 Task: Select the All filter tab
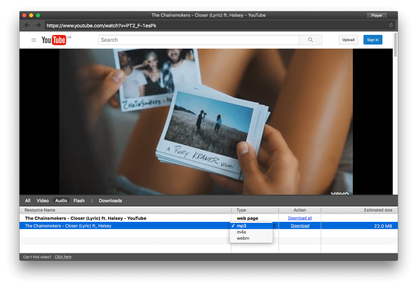click(x=28, y=201)
